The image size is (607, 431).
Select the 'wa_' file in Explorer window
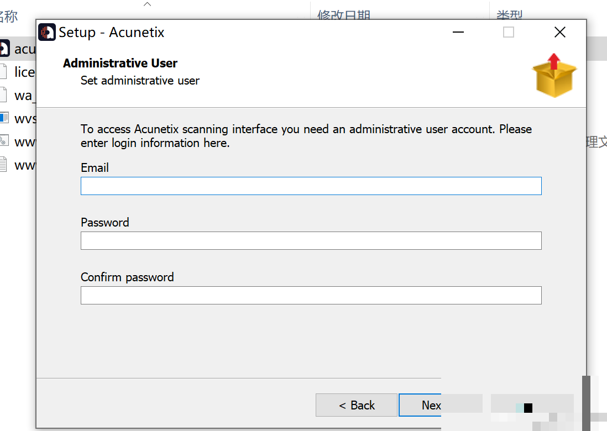(25, 96)
